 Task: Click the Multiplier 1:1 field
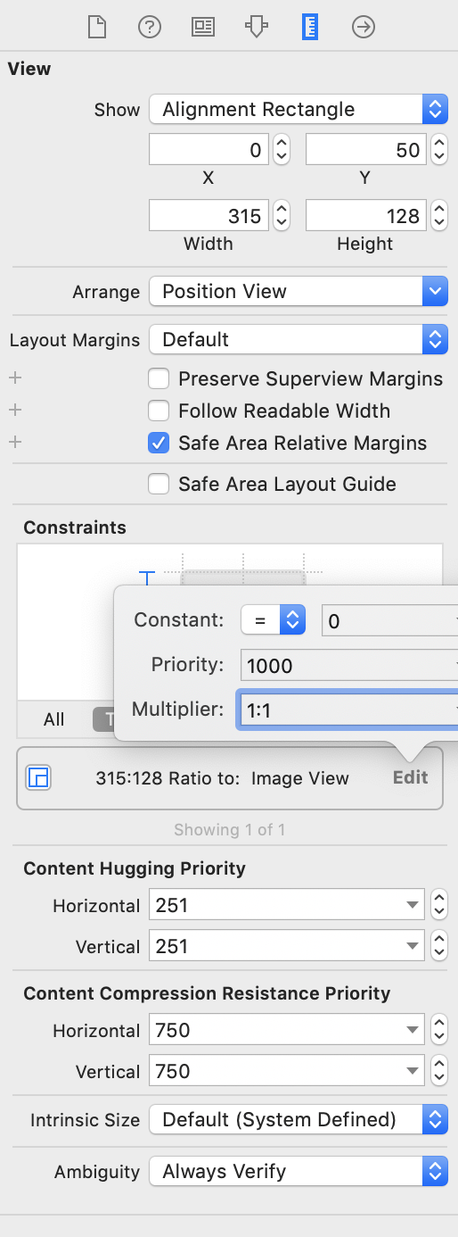tap(348, 710)
